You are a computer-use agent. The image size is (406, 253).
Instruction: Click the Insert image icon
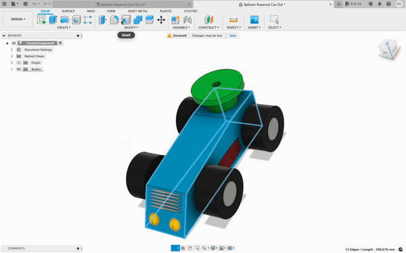tap(254, 20)
